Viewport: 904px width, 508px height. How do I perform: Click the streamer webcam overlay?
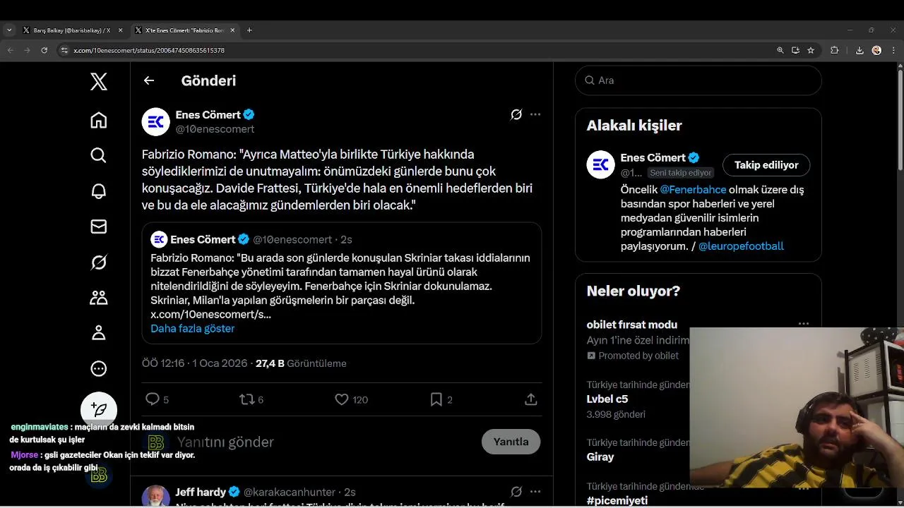coord(797,408)
